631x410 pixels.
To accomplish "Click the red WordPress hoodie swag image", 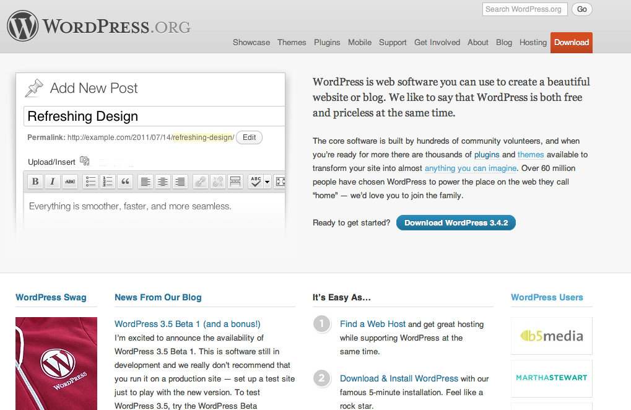I will pos(56,364).
